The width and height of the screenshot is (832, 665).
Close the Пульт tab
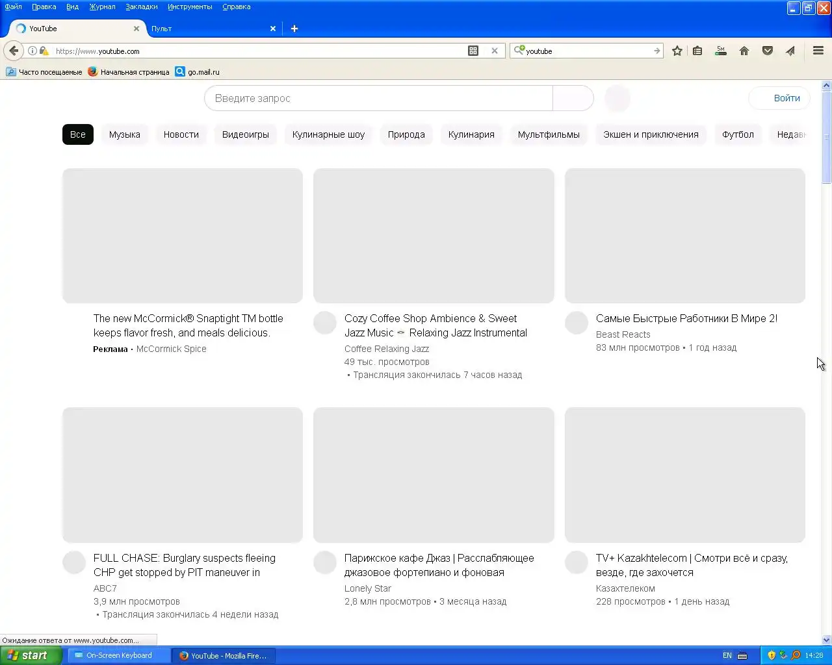point(273,29)
